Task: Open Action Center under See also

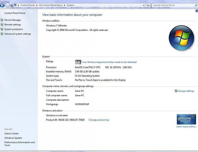Action: pos(12,134)
